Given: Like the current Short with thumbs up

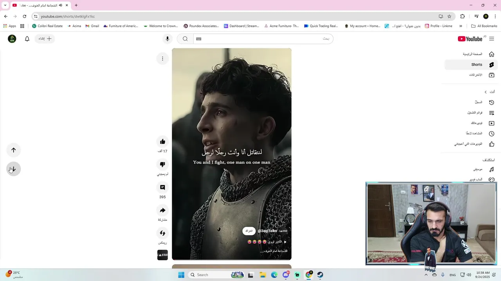Looking at the screenshot, I should (x=162, y=141).
